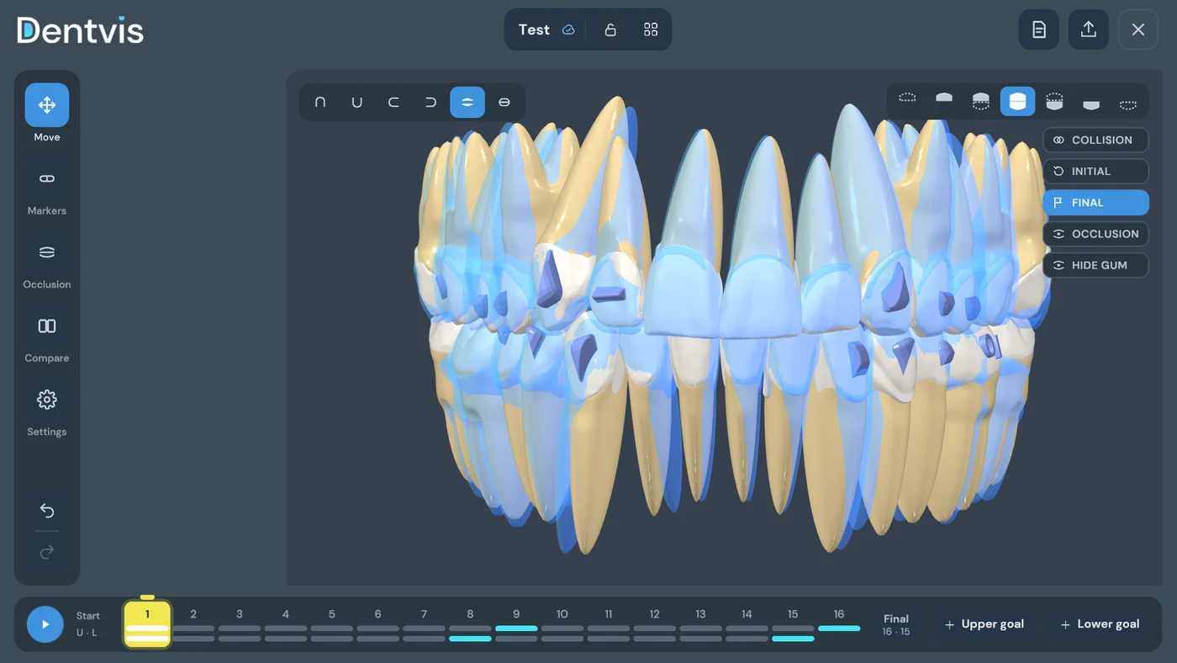This screenshot has width=1177, height=663.
Task: Click the redo arrow
Action: pyautogui.click(x=47, y=552)
